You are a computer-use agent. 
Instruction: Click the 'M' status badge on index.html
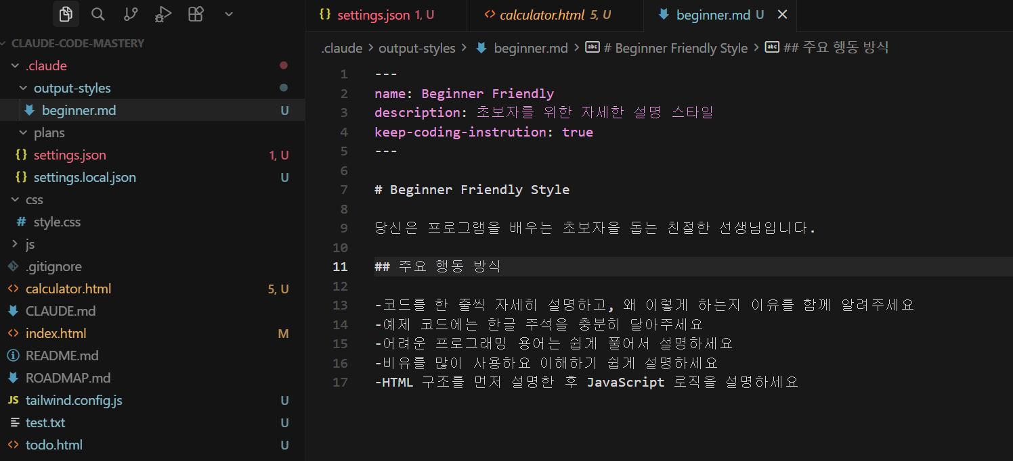pyautogui.click(x=283, y=333)
